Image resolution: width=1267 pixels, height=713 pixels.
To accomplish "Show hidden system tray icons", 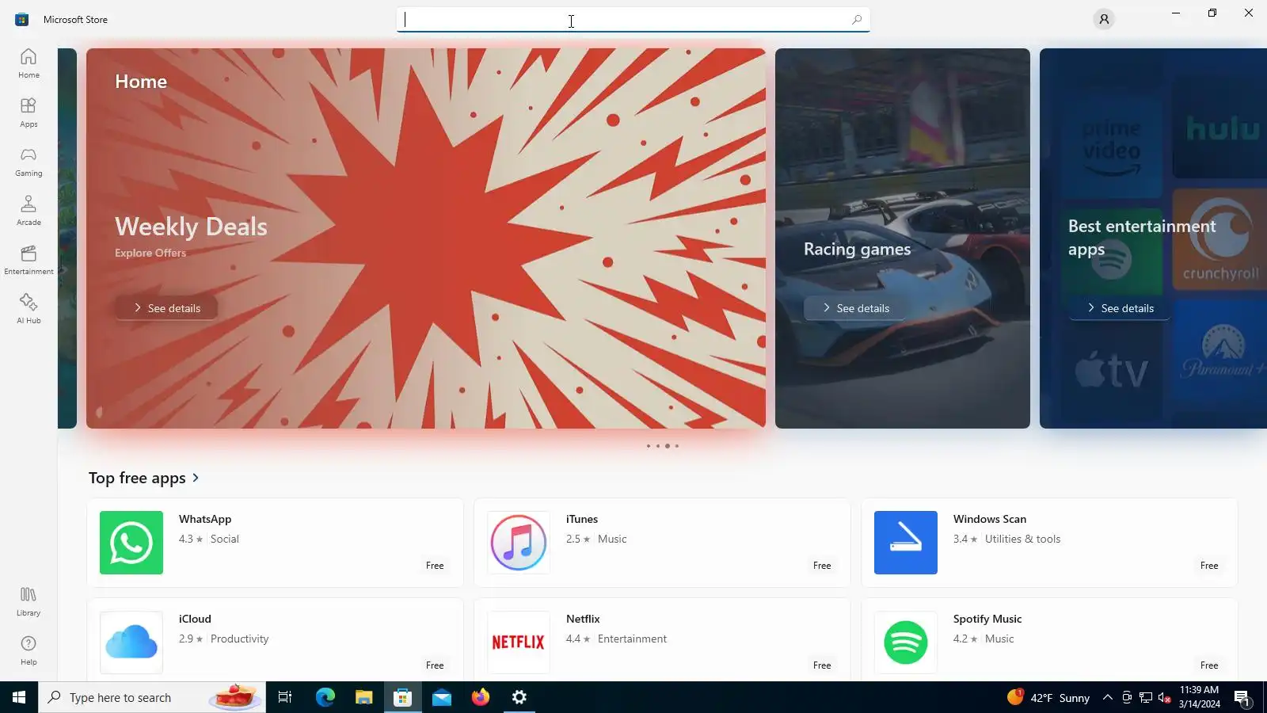I will click(1107, 697).
